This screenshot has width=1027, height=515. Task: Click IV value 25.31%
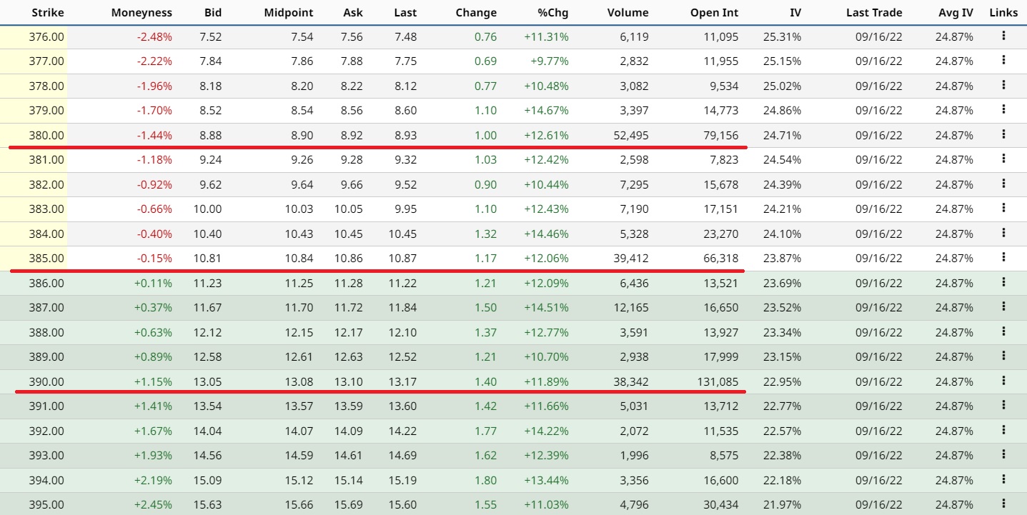click(x=782, y=36)
